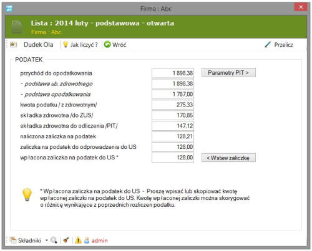Click the broom cleanup icon in bottom toolbar
This screenshot has height=251, width=312.
66,240
